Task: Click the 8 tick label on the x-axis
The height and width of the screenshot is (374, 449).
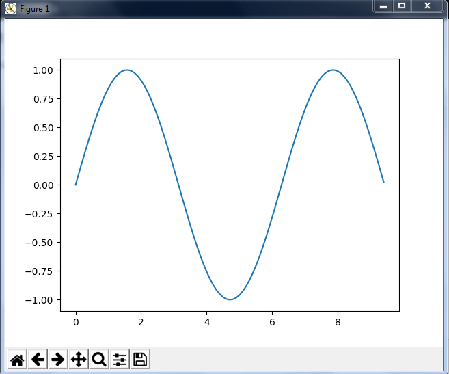Action: [x=338, y=322]
